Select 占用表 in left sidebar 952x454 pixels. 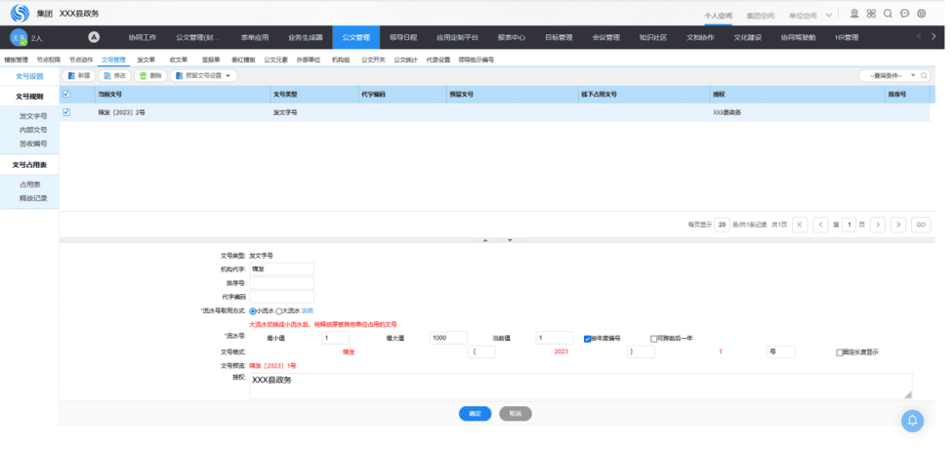point(29,185)
